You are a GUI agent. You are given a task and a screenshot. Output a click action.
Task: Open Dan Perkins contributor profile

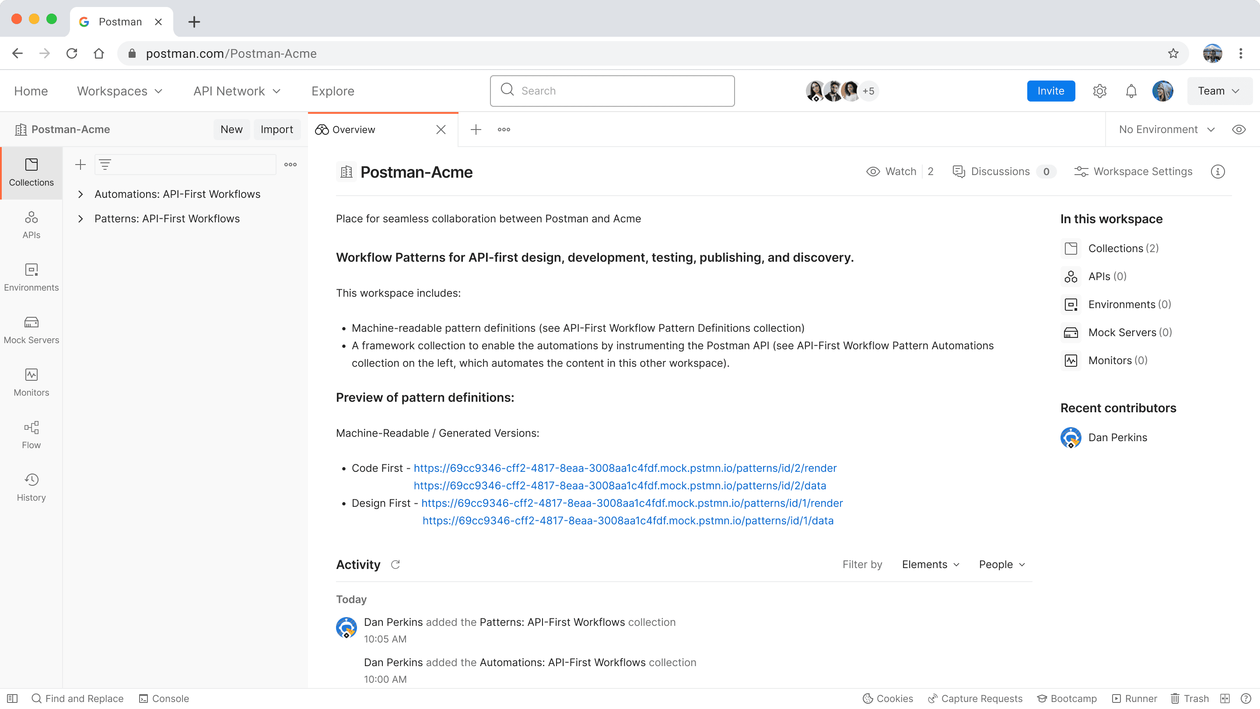coord(1104,438)
